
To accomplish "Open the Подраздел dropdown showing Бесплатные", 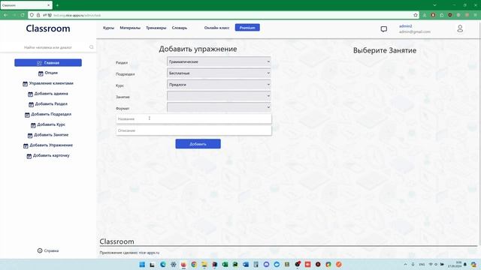I will [219, 73].
